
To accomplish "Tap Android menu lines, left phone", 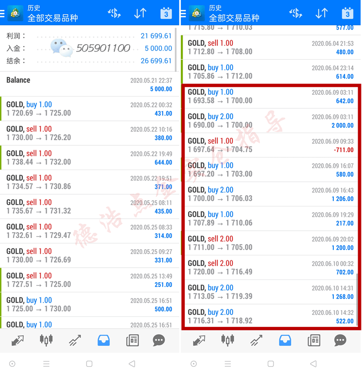I will 46,364.
